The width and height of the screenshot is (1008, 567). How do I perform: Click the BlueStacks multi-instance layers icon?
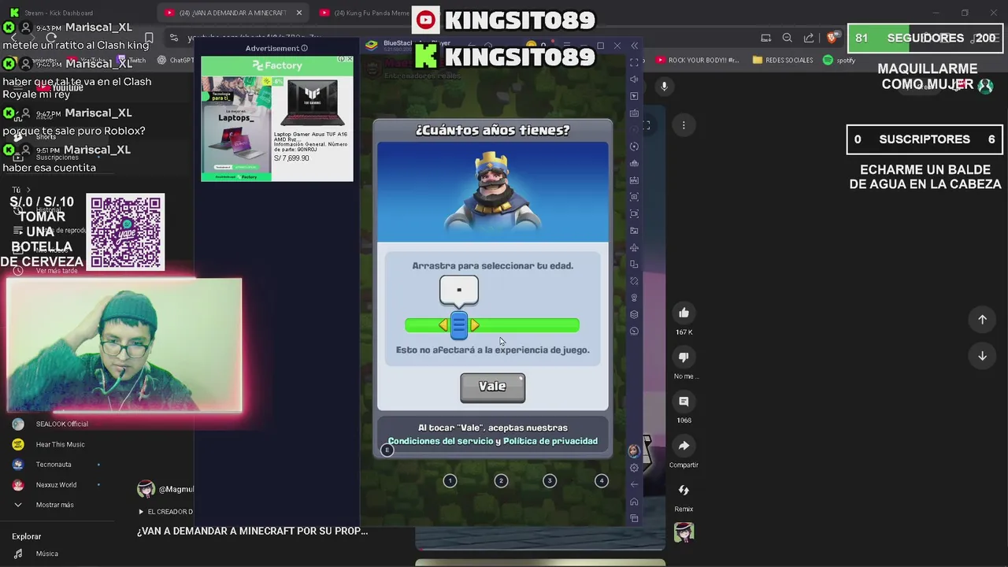[634, 314]
